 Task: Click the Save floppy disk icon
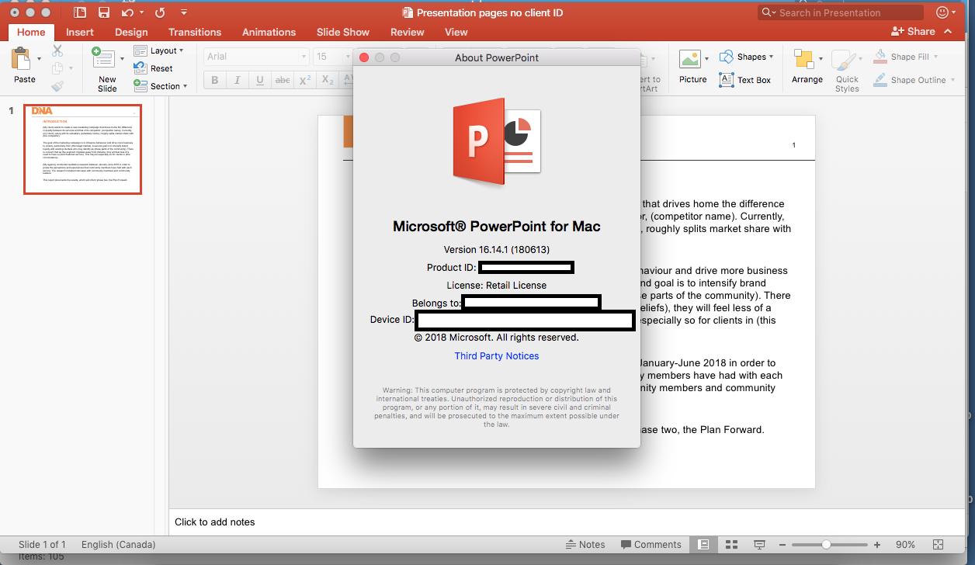104,12
